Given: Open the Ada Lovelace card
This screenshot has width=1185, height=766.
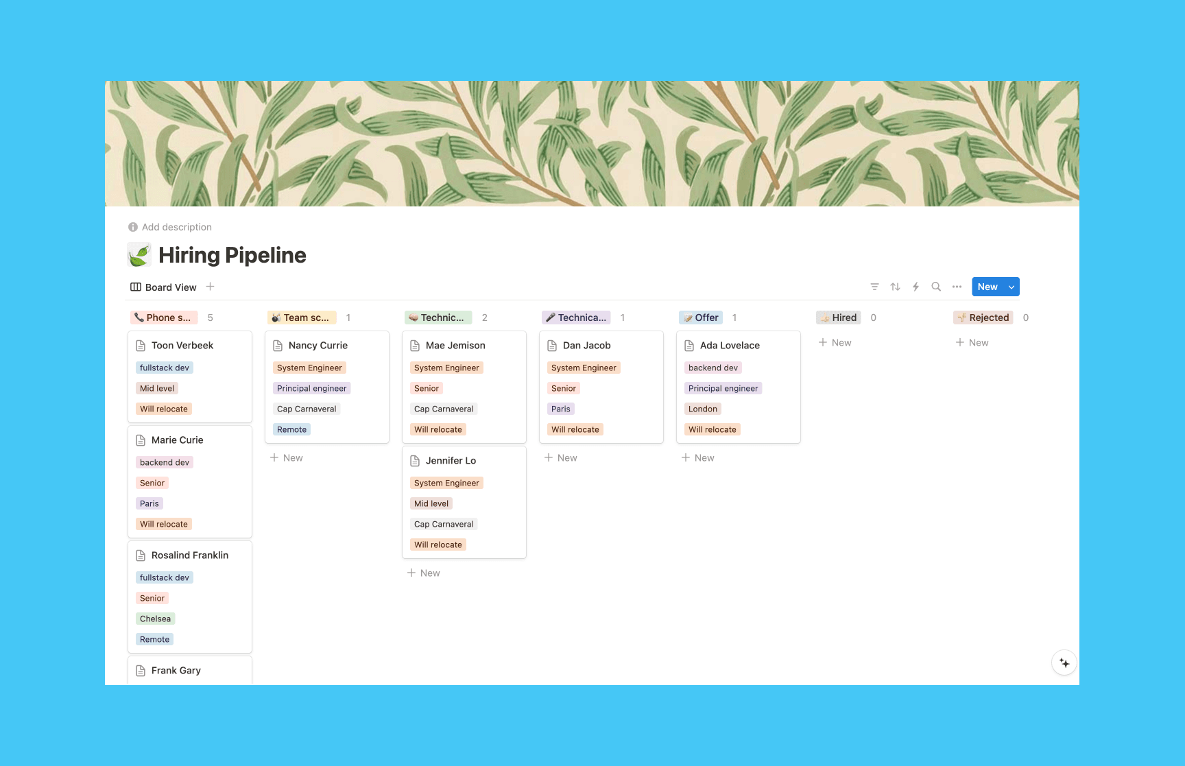Looking at the screenshot, I should pyautogui.click(x=739, y=387).
